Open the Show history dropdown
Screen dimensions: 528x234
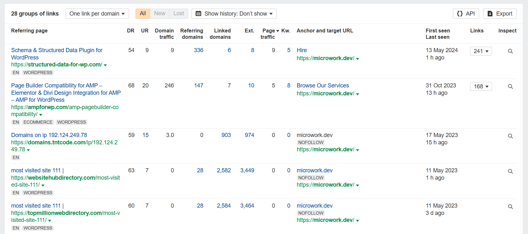[x=234, y=14]
